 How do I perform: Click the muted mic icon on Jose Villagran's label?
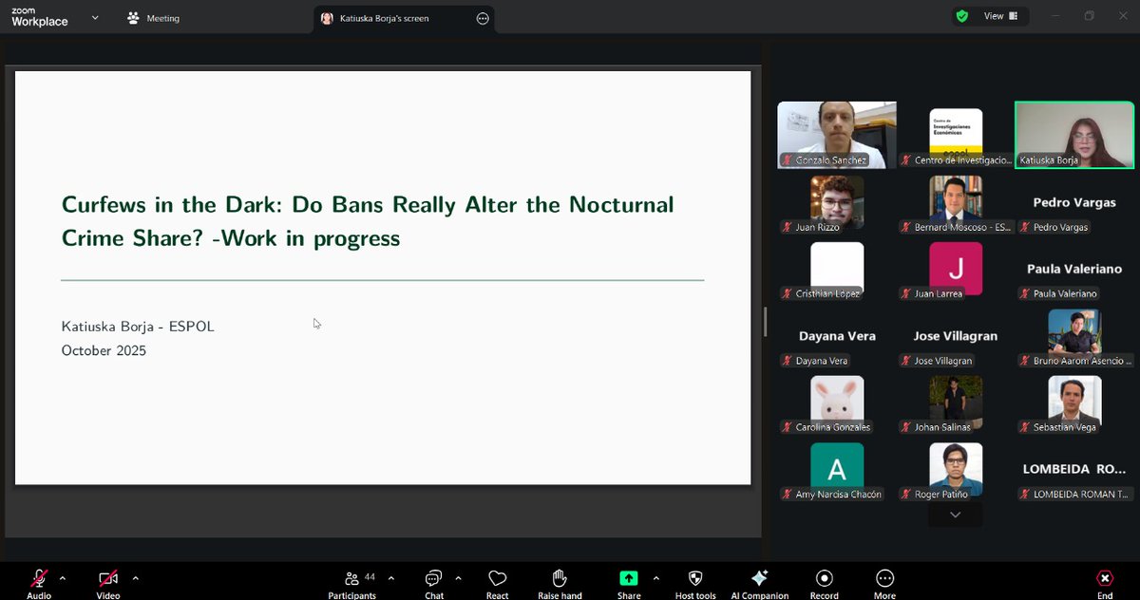pos(906,361)
